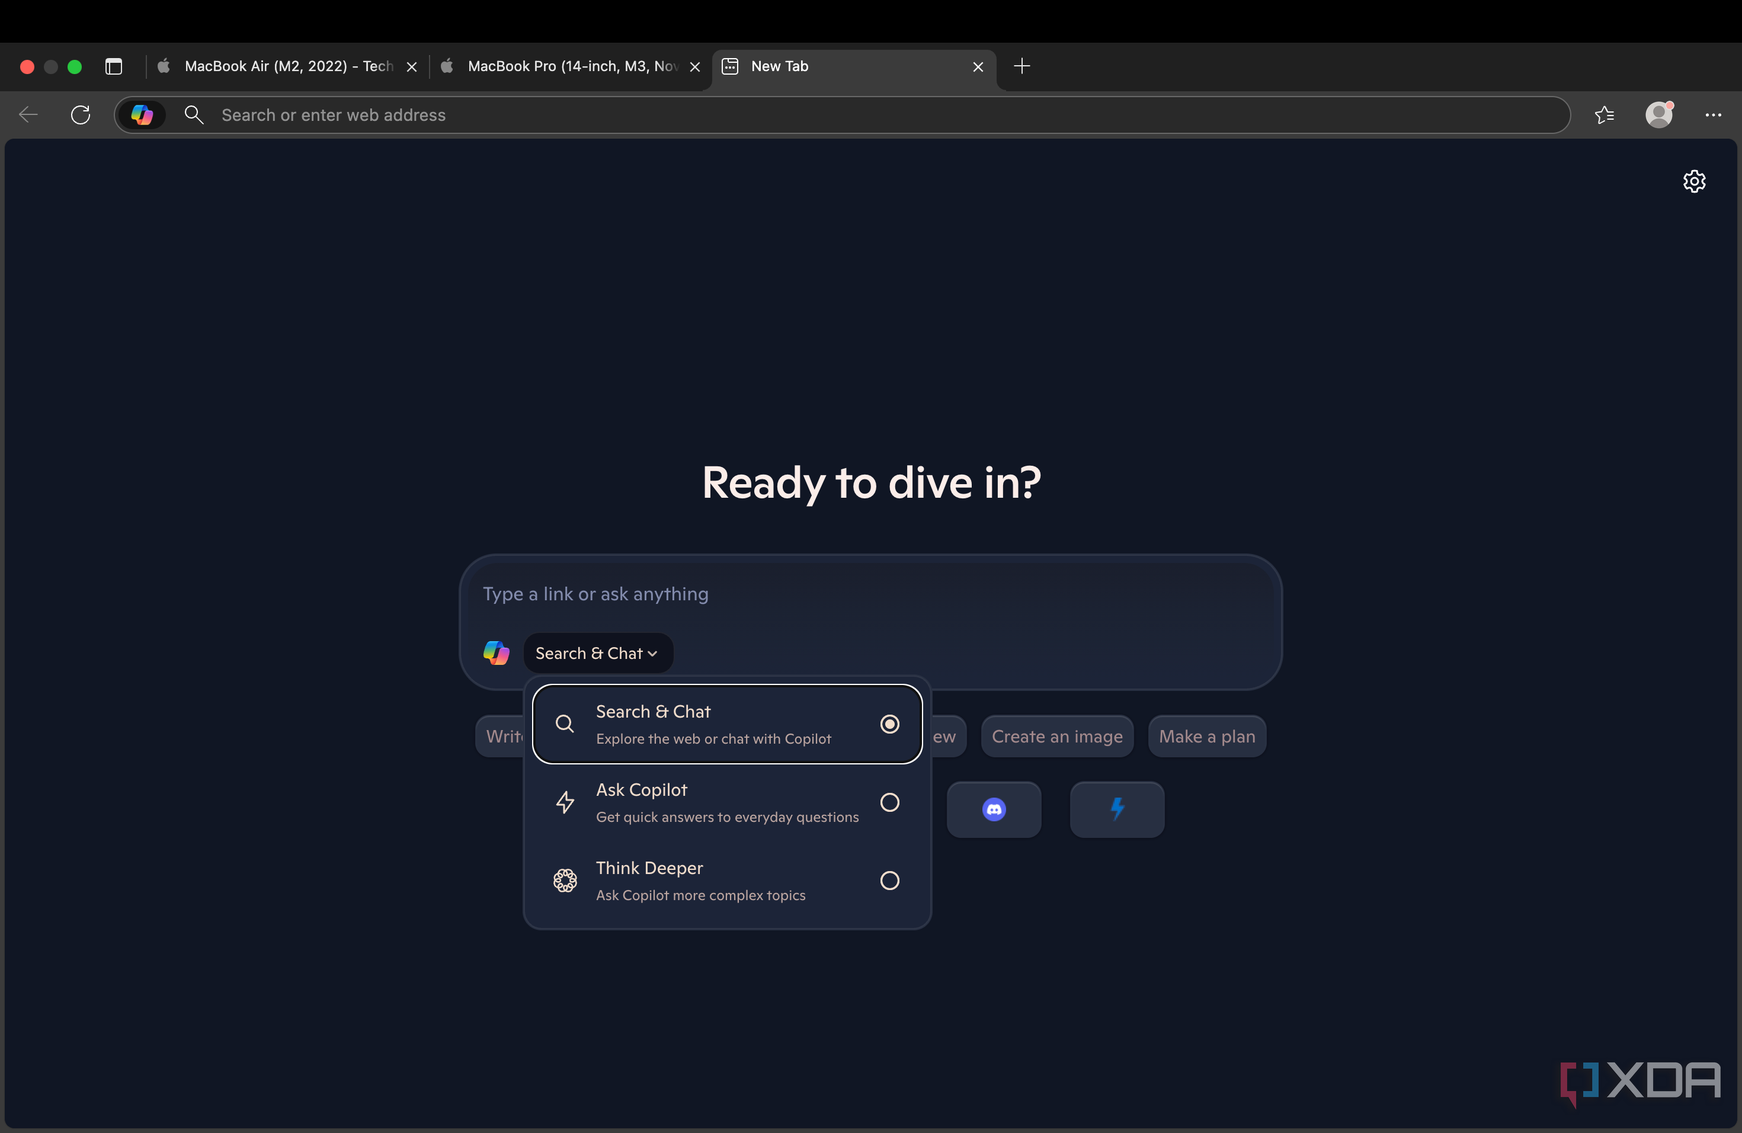The height and width of the screenshot is (1133, 1742).
Task: Close the MacBook Pro tab
Action: click(x=696, y=68)
